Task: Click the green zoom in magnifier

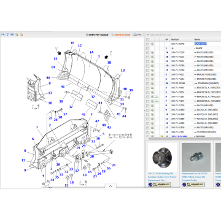Action: click(17, 34)
